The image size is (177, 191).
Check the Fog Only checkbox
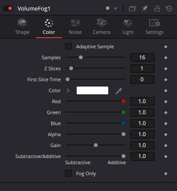click(x=68, y=173)
